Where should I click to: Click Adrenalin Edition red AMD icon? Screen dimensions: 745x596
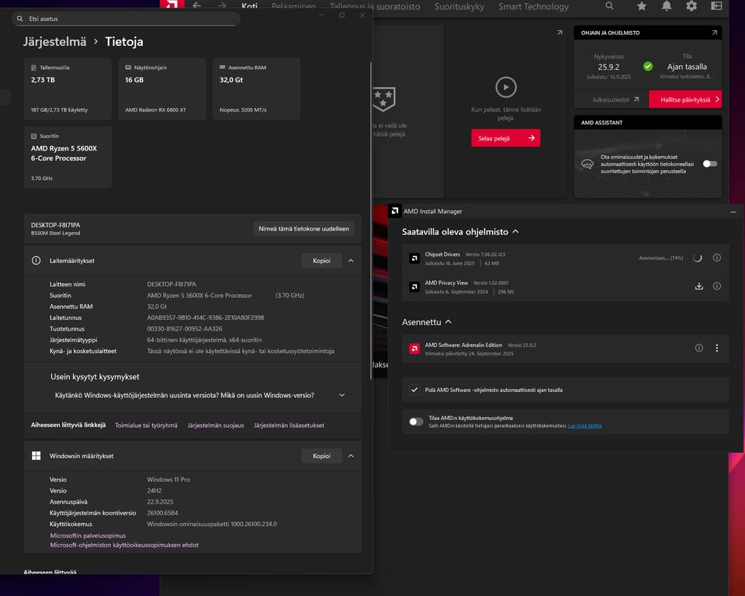[x=414, y=349]
